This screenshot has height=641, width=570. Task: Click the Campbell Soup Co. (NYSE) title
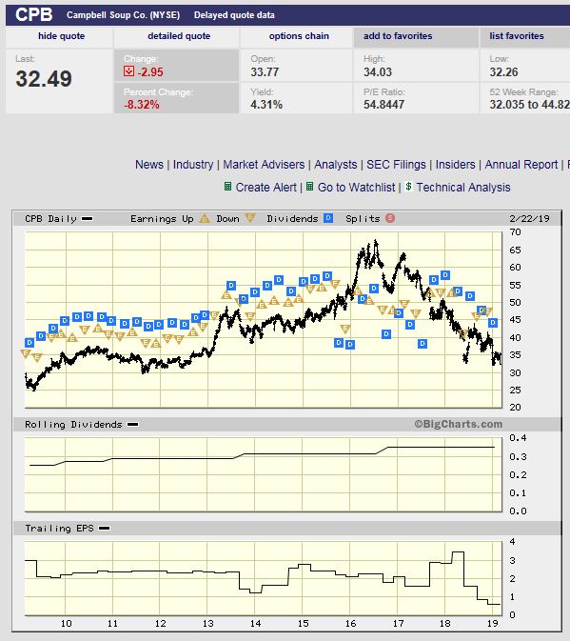pos(124,15)
